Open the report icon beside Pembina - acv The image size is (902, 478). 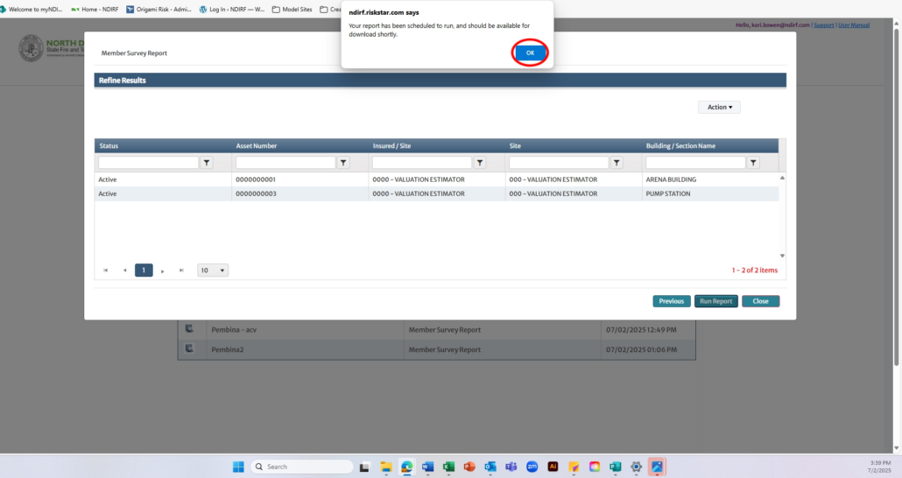[x=188, y=330]
